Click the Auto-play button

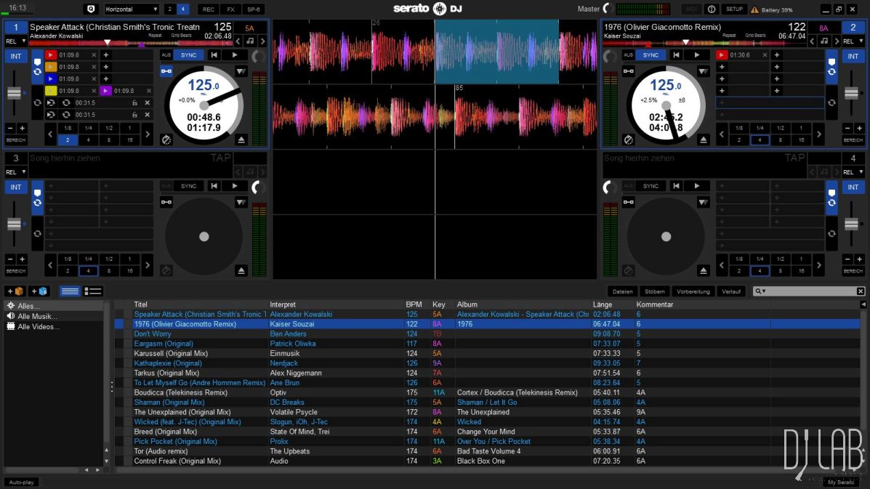click(x=21, y=482)
